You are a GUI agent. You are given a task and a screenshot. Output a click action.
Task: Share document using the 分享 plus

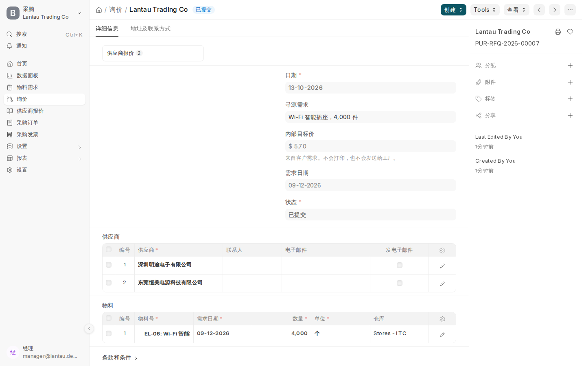pos(570,115)
